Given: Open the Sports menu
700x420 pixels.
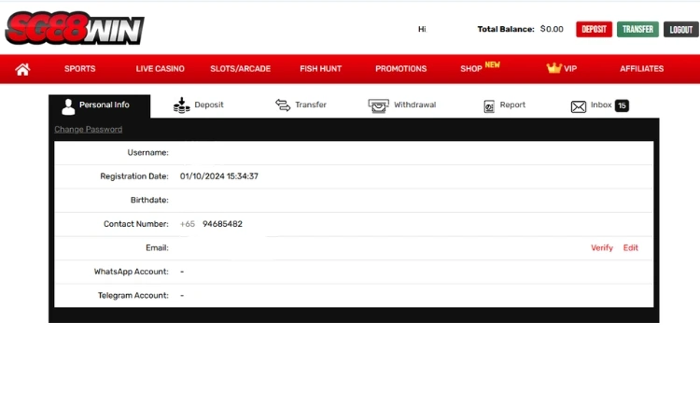Looking at the screenshot, I should tap(79, 69).
